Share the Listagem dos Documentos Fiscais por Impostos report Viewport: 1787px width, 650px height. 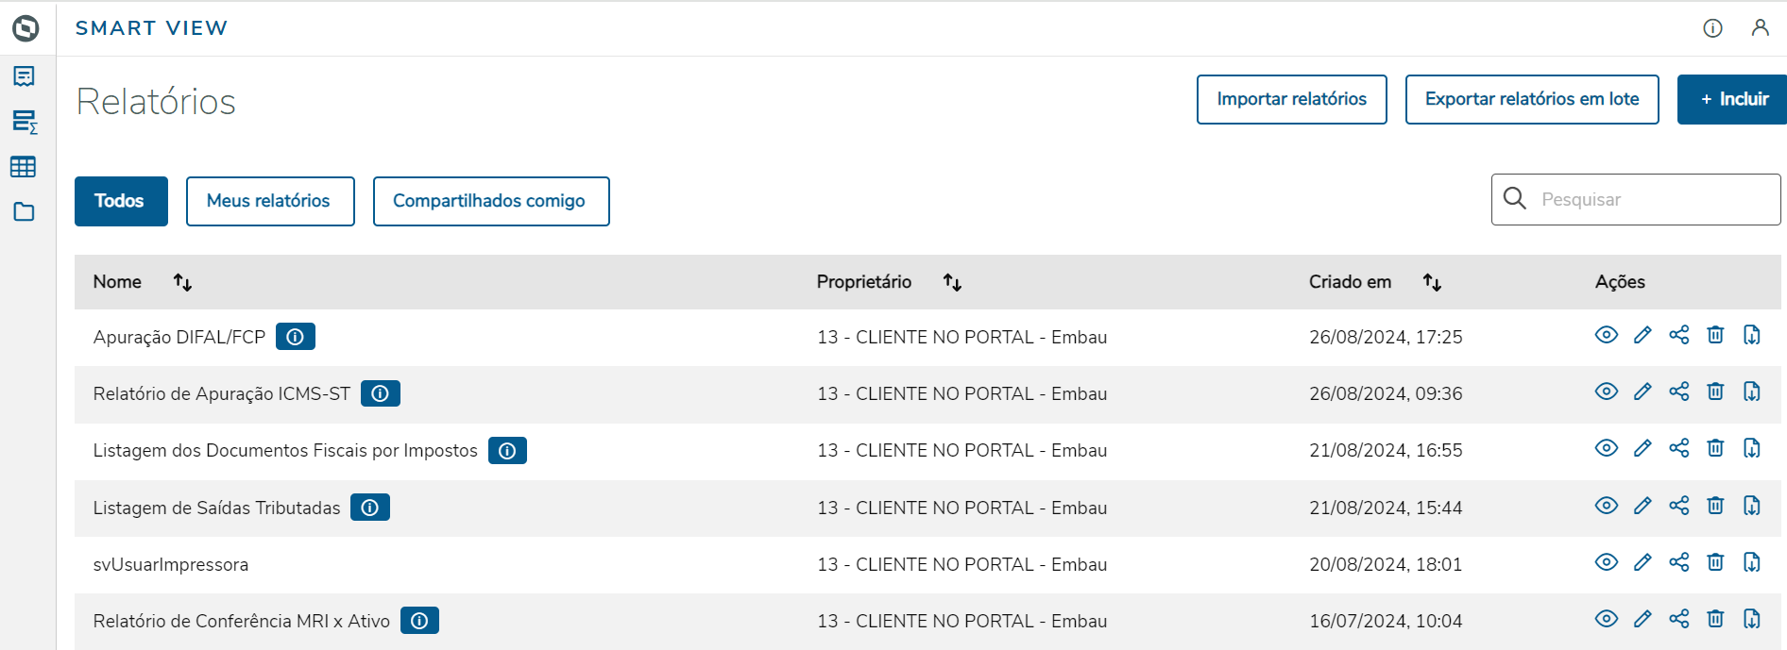click(1678, 448)
